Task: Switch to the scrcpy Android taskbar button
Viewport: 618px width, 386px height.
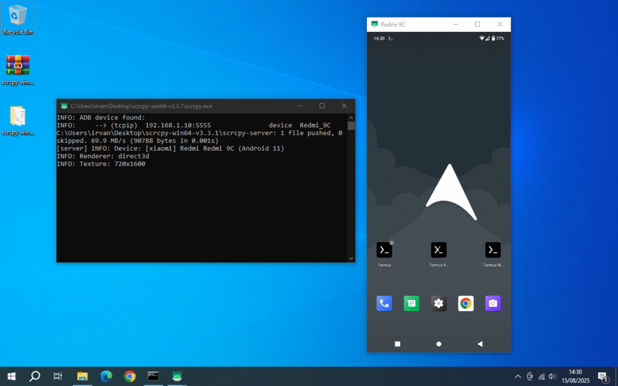Action: [177, 376]
